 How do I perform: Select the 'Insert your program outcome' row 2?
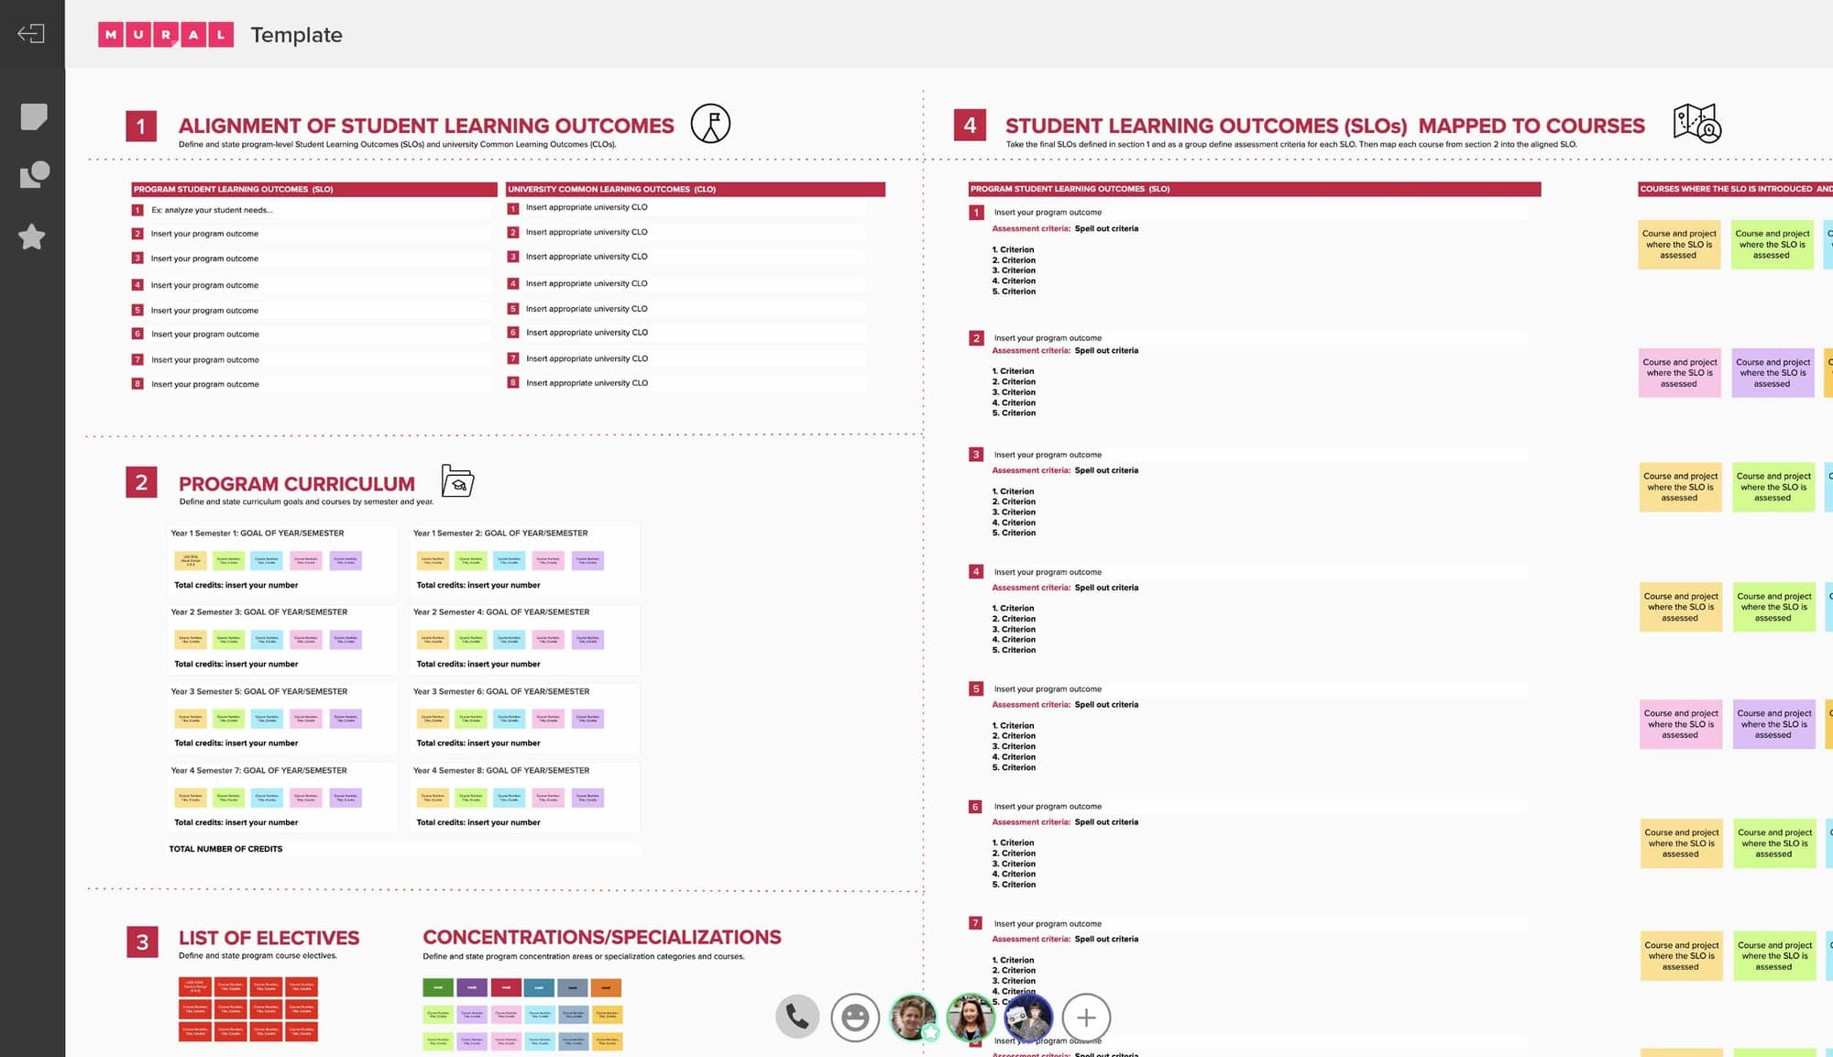(x=312, y=233)
